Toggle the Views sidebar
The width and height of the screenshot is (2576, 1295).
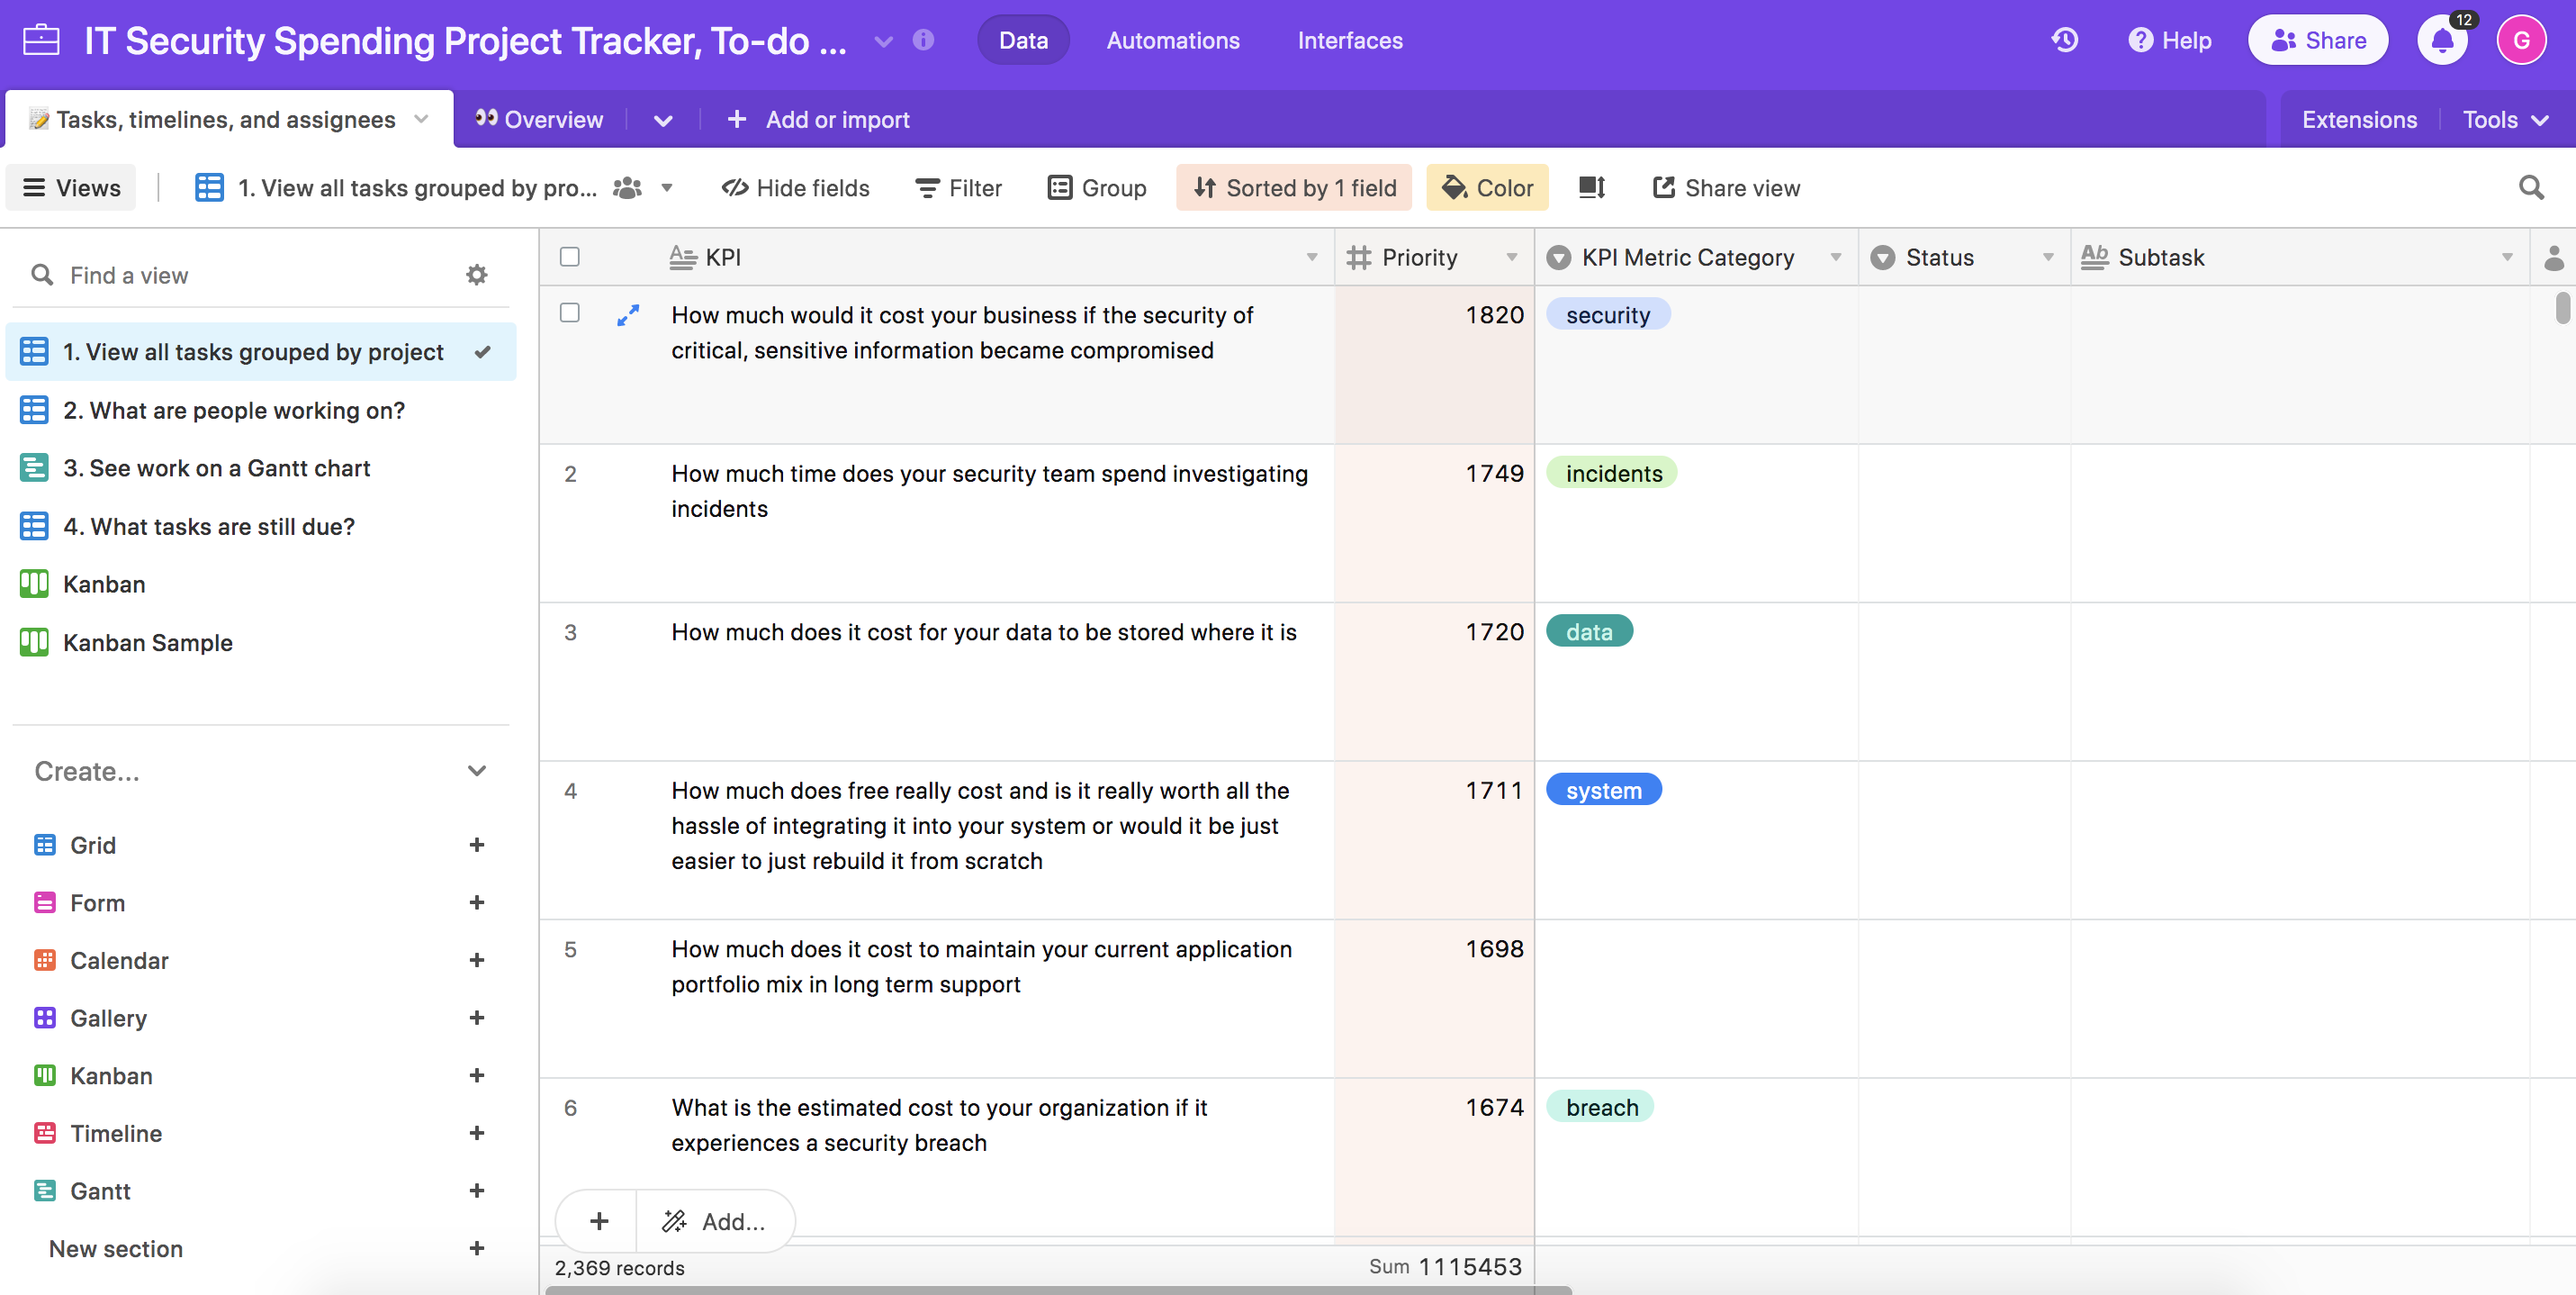tap(71, 188)
